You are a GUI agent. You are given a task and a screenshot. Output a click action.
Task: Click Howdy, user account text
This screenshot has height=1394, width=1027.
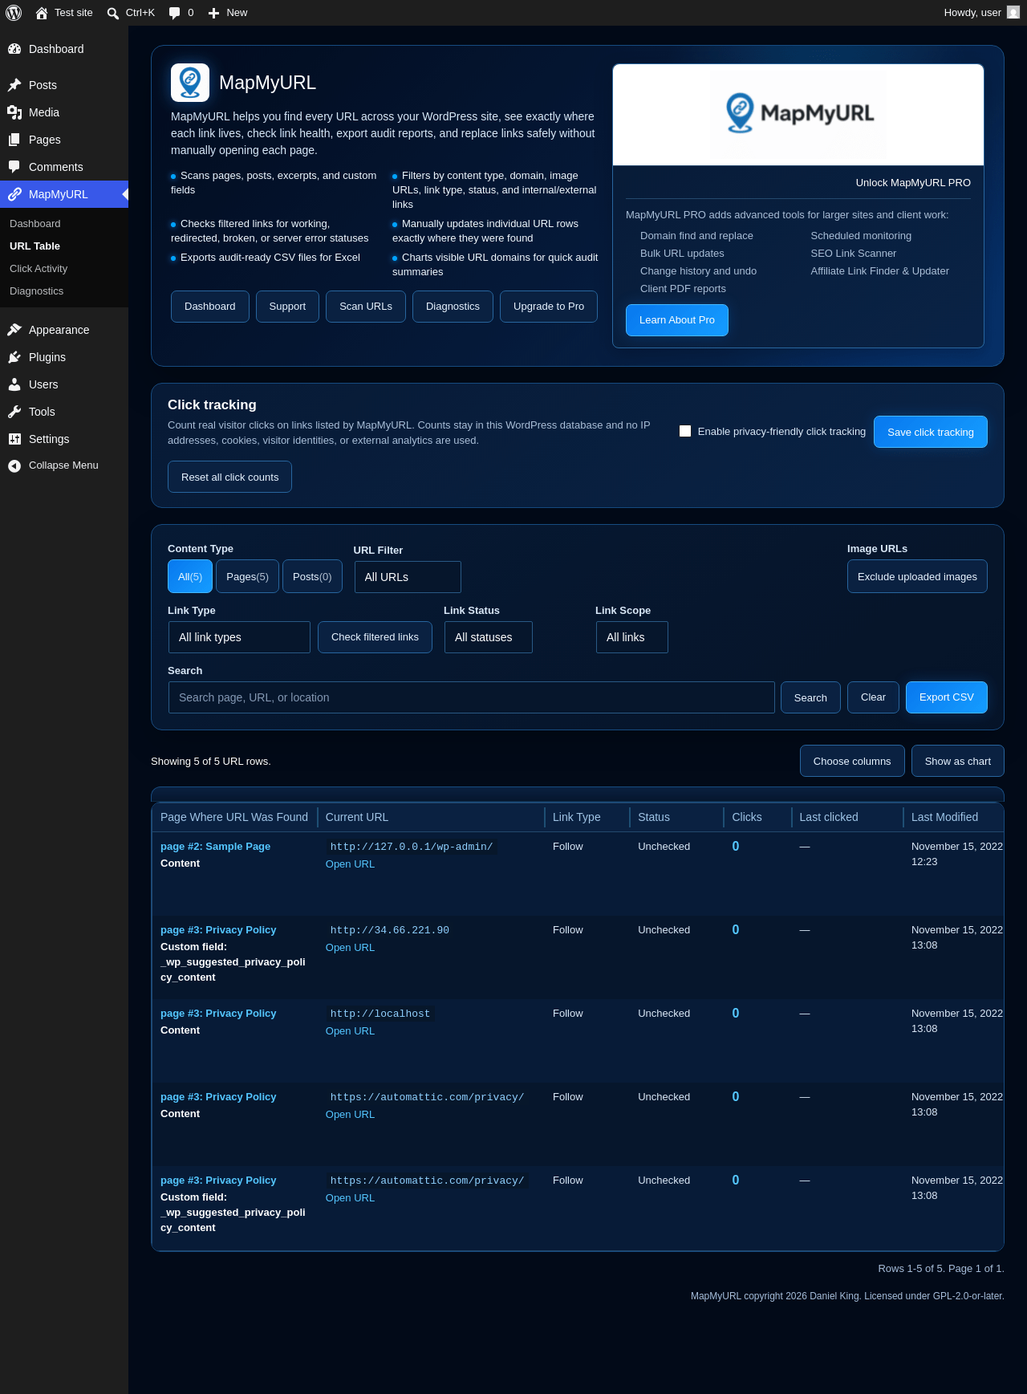pyautogui.click(x=972, y=13)
